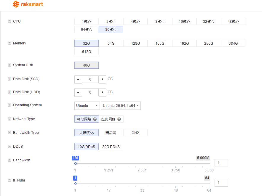Click the RakSmart logo
The width and height of the screenshot is (262, 196).
click(28, 4)
